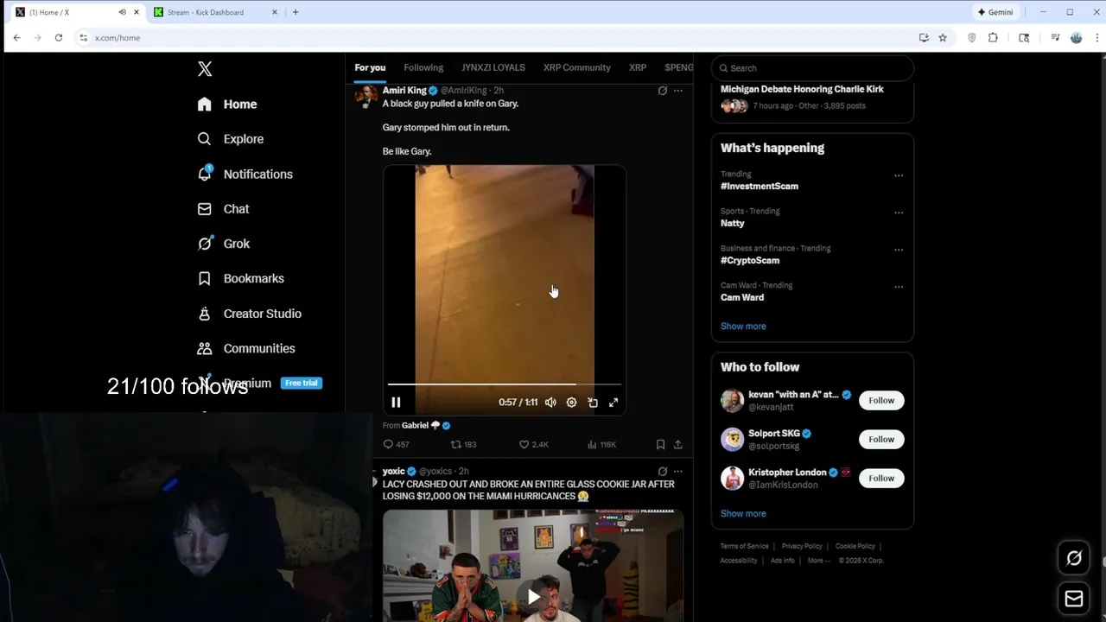The width and height of the screenshot is (1106, 622).
Task: Bookmark the Amiri King post
Action: click(660, 445)
